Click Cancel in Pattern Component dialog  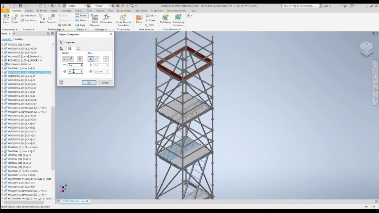coord(105,83)
